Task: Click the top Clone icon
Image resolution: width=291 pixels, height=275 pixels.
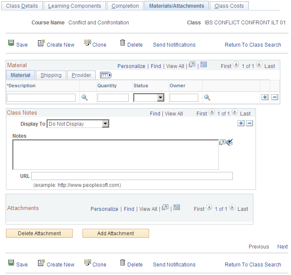Action: (88, 43)
